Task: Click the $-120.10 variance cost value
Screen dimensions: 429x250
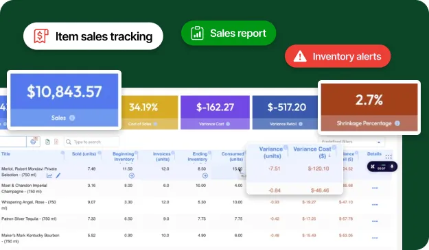Action: tap(318, 168)
